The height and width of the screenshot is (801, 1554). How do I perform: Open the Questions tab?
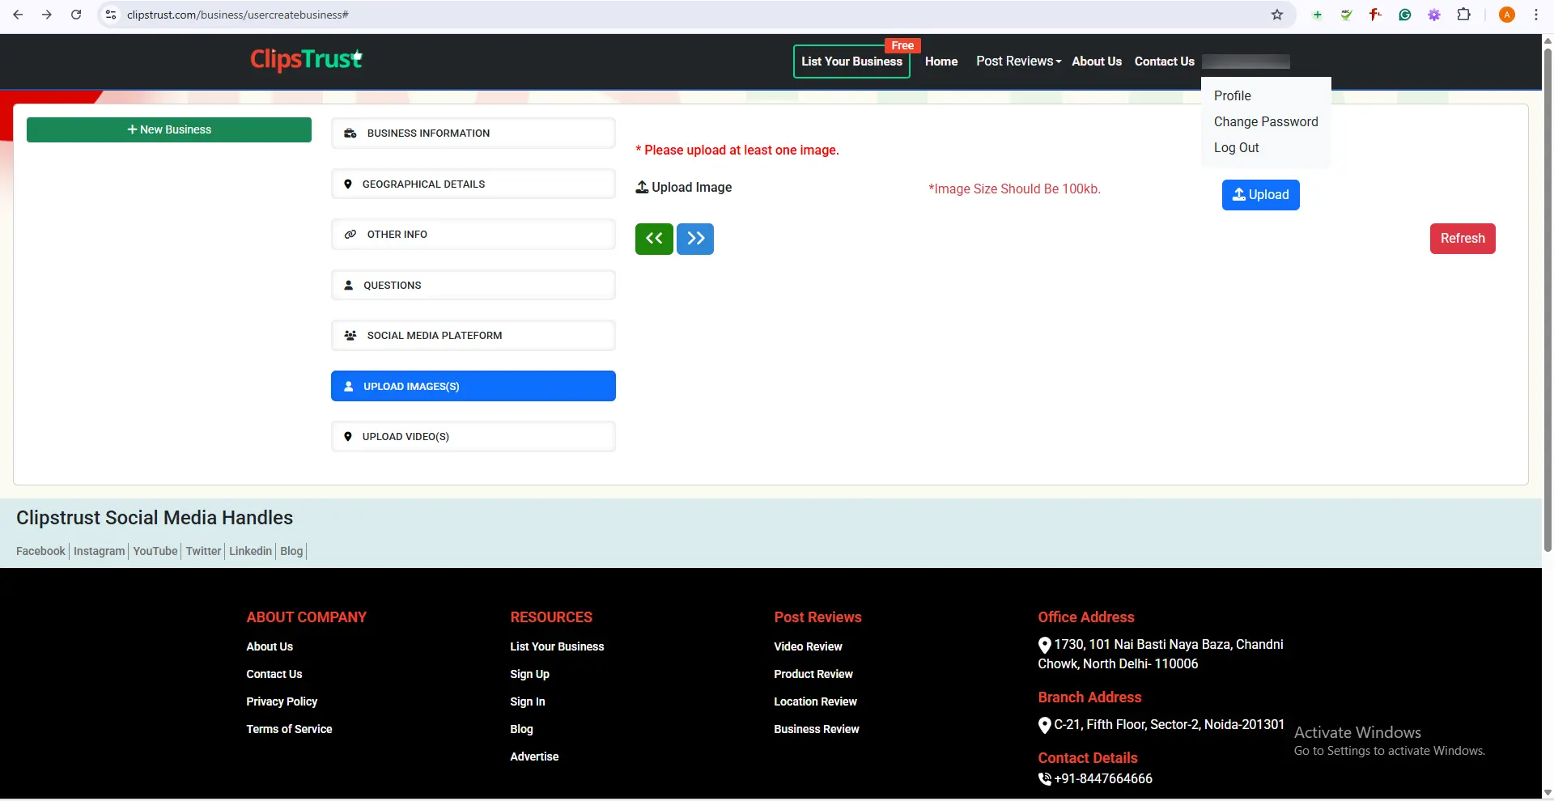[x=473, y=286]
